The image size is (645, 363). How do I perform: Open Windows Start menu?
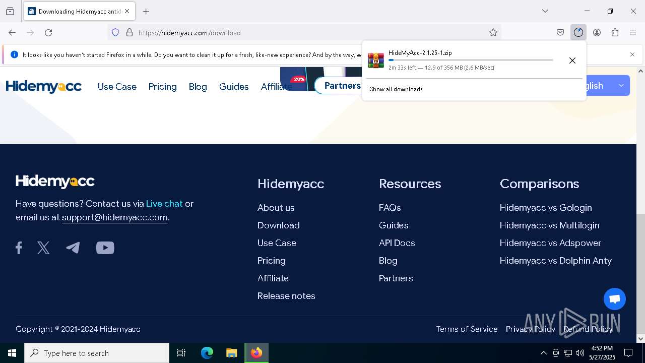12,353
